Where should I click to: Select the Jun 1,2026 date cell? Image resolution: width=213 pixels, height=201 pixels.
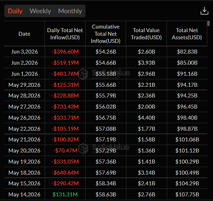[x=24, y=74]
